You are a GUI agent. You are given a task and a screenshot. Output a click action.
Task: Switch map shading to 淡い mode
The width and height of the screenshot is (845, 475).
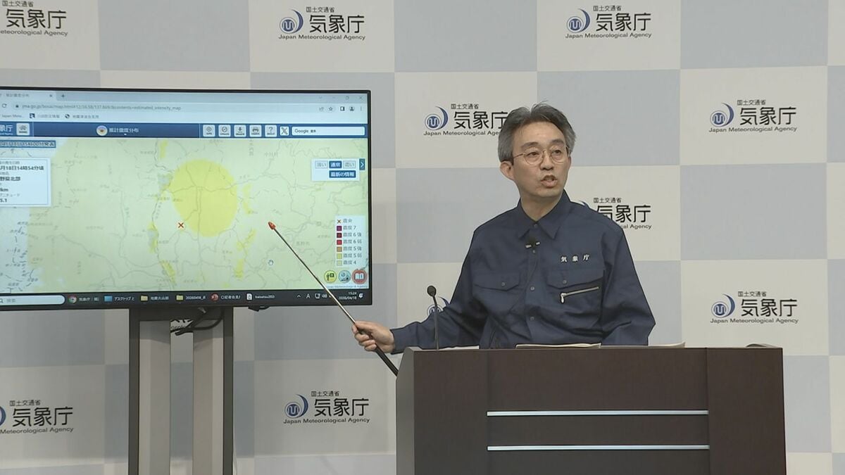pos(321,163)
